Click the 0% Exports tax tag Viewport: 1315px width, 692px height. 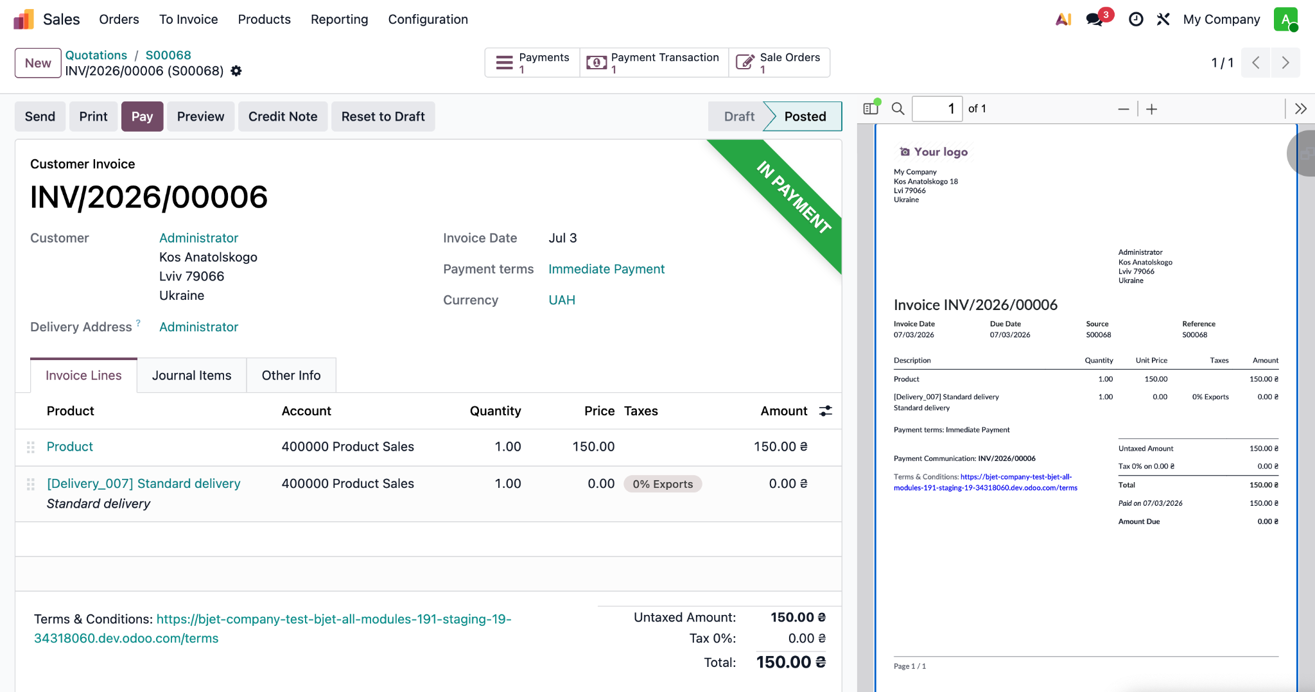pyautogui.click(x=663, y=484)
